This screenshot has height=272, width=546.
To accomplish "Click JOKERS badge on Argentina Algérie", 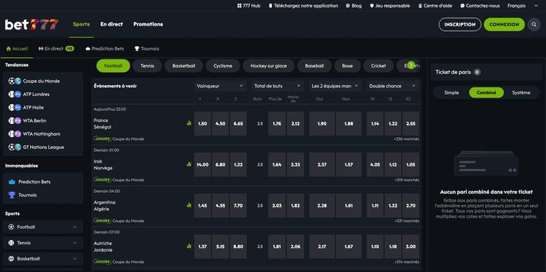I will [103, 221].
